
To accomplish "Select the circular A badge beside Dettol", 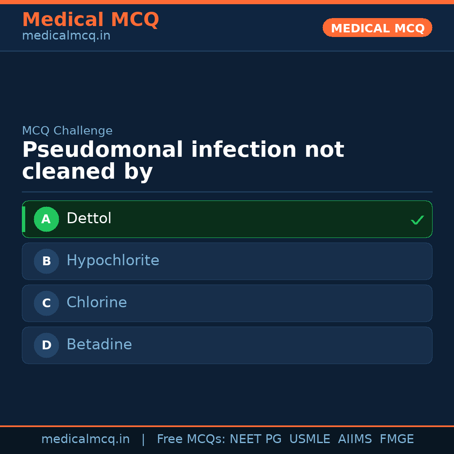I will (x=46, y=219).
